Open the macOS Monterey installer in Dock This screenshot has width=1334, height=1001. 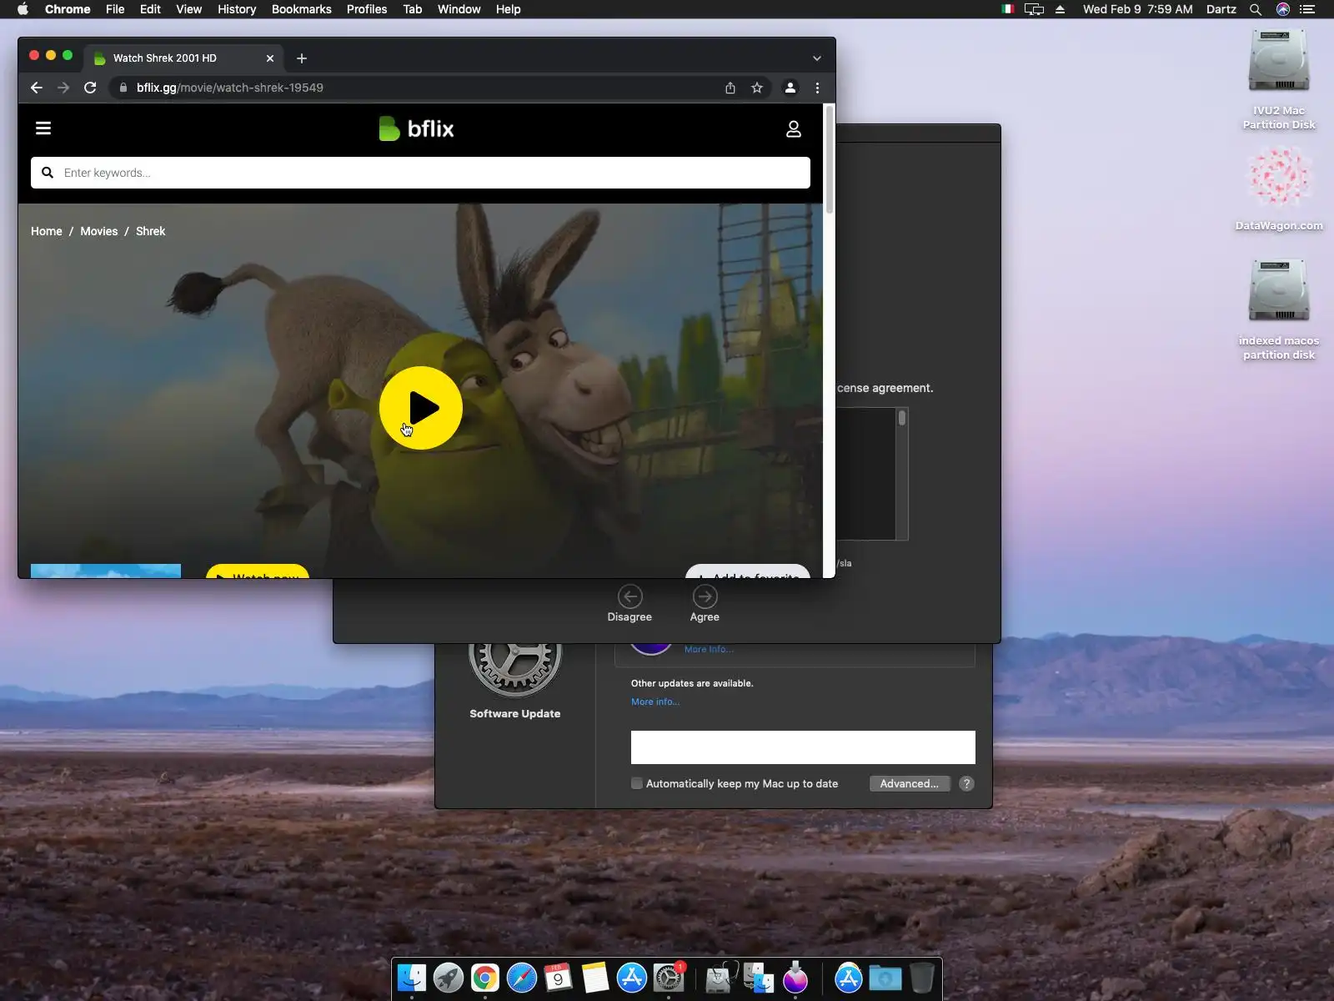[795, 978]
